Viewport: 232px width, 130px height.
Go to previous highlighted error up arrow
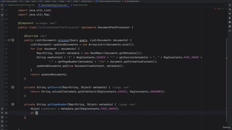tap(223, 9)
